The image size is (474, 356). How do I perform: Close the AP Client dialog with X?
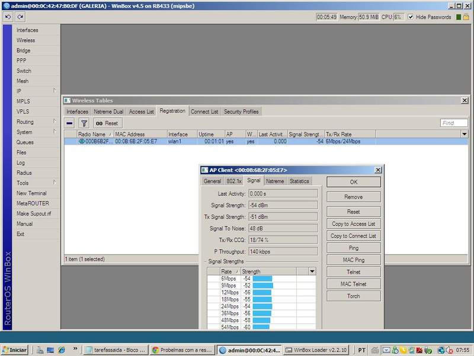(378, 170)
